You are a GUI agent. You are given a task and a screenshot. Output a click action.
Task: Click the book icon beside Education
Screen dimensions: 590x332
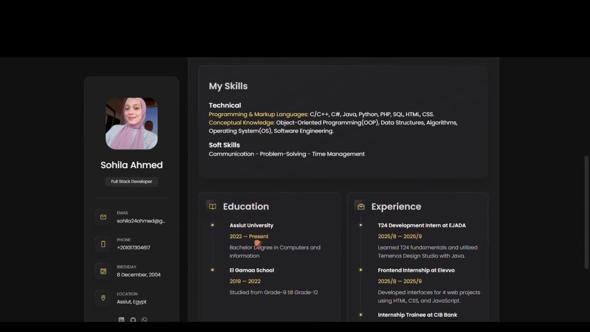pos(212,206)
